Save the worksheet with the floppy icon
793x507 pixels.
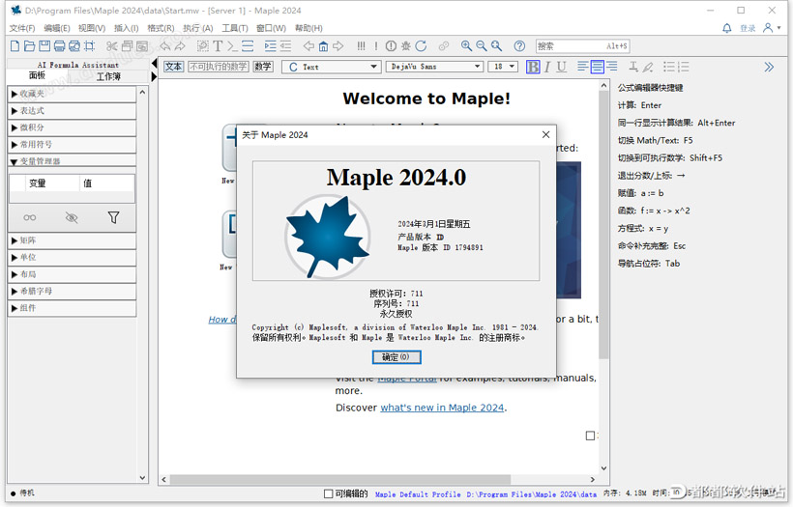click(44, 46)
